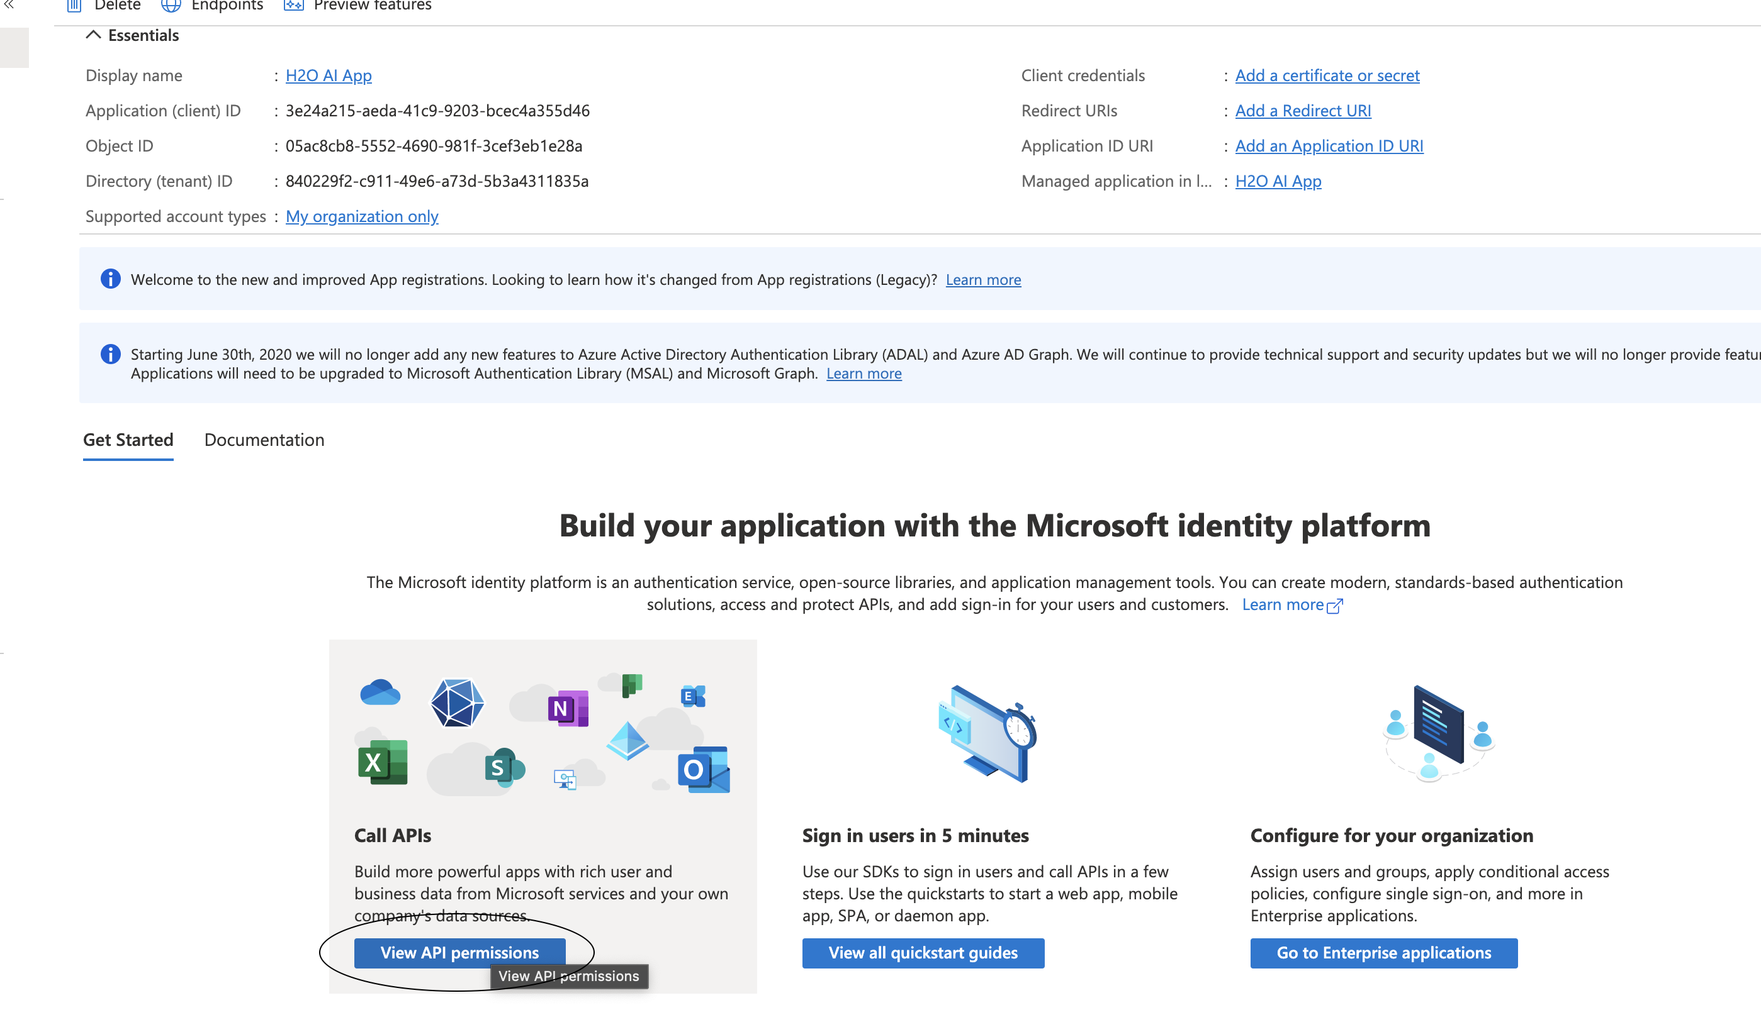Click Go to Enterprise applications button

[x=1384, y=953]
